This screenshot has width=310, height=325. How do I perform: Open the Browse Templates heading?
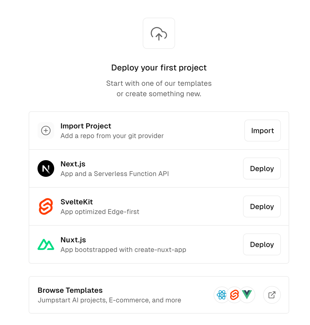[70, 290]
